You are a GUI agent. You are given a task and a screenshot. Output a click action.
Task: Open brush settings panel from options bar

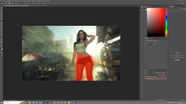(x=9, y=3)
